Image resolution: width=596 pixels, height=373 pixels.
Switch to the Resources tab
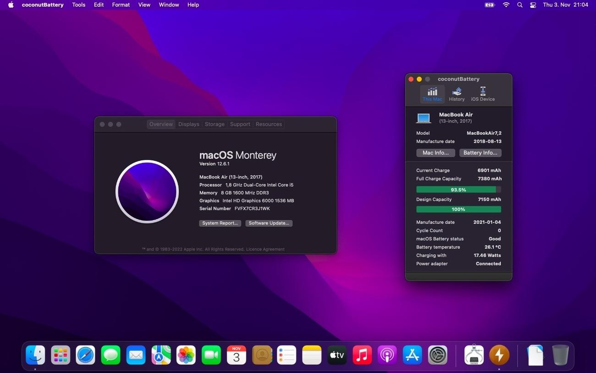pyautogui.click(x=269, y=124)
